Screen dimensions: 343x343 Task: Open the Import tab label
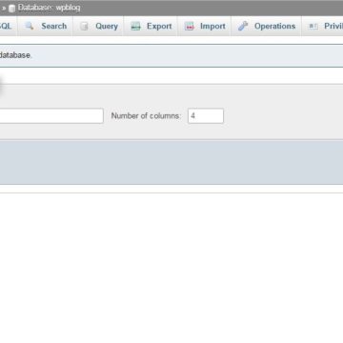(212, 26)
